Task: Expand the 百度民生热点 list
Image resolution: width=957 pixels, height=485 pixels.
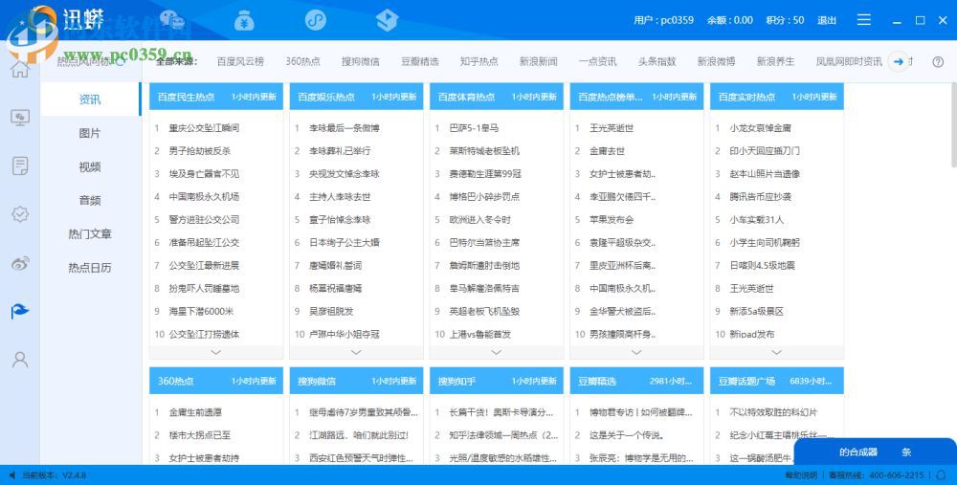Action: tap(215, 352)
